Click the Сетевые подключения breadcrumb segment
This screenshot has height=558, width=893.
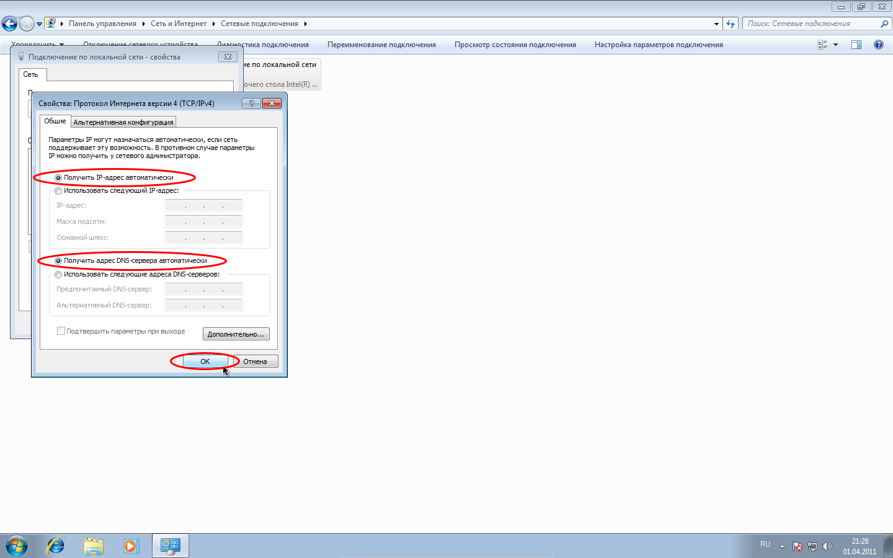259,24
